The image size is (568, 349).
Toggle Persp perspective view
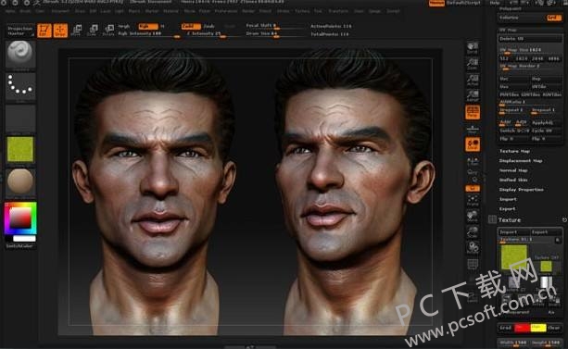tap(473, 112)
